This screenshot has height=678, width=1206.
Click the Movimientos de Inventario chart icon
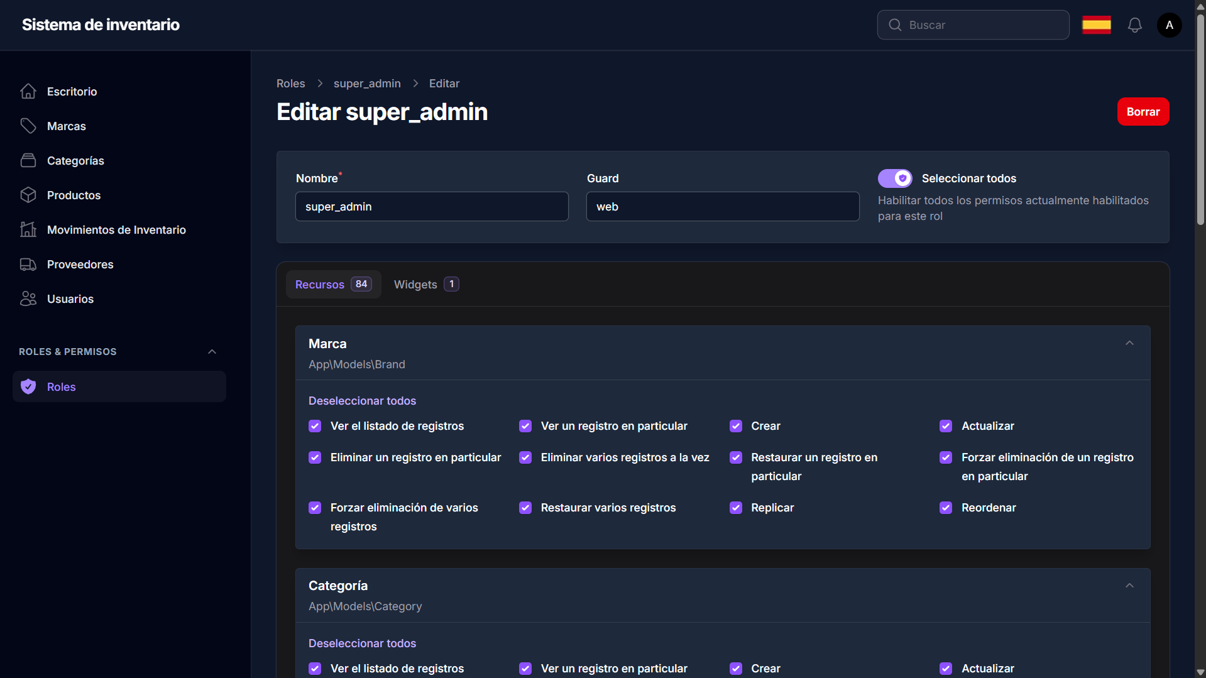coord(28,229)
